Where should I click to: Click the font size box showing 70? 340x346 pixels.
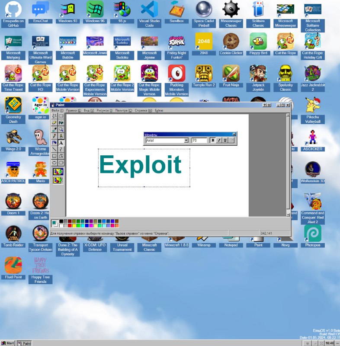(x=199, y=141)
